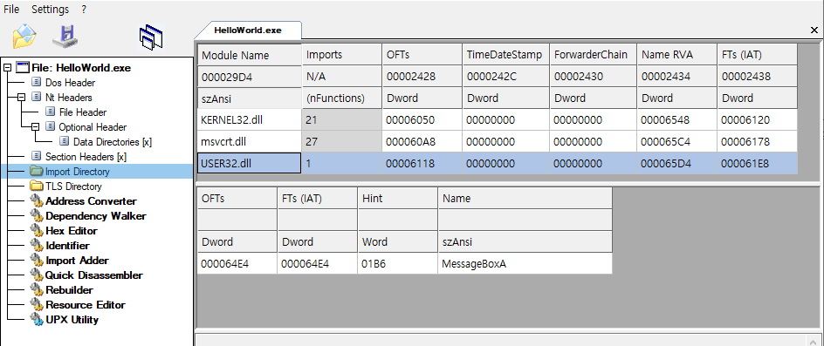This screenshot has height=346, width=824.
Task: Select the USER32.dll module cell
Action: click(249, 163)
